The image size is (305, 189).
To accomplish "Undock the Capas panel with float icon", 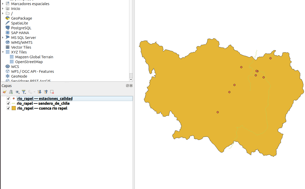I will 127,86.
